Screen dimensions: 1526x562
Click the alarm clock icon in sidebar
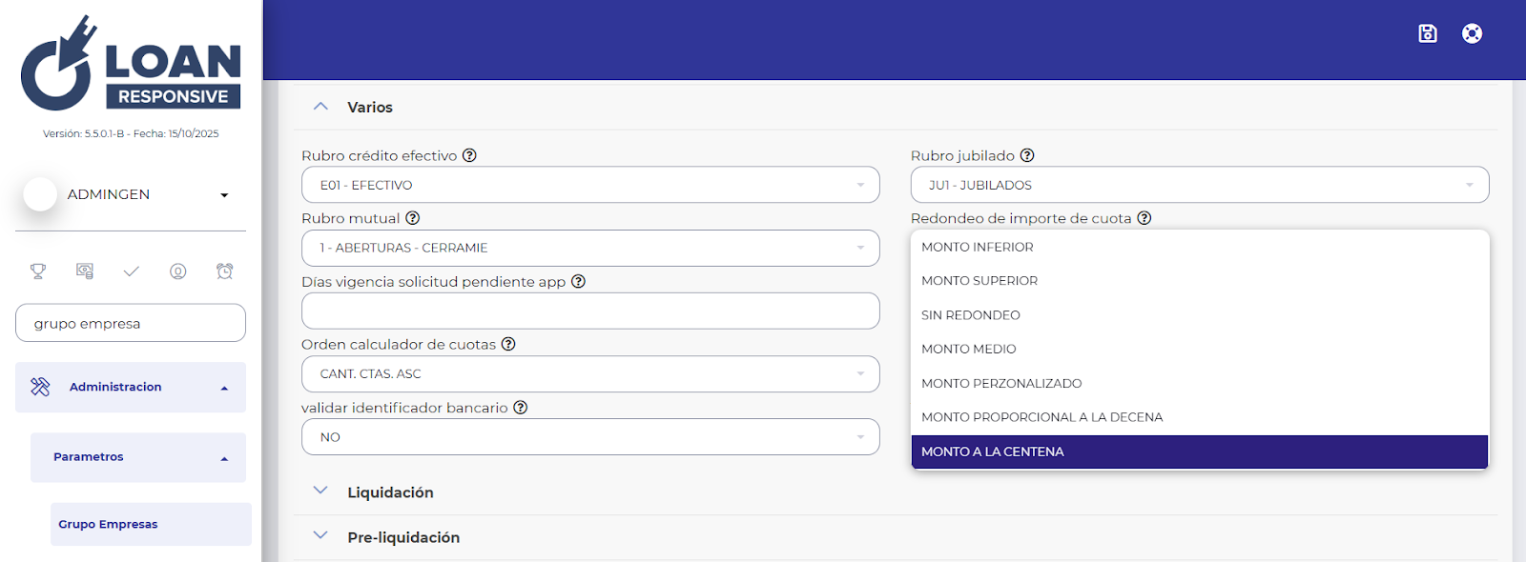point(225,271)
